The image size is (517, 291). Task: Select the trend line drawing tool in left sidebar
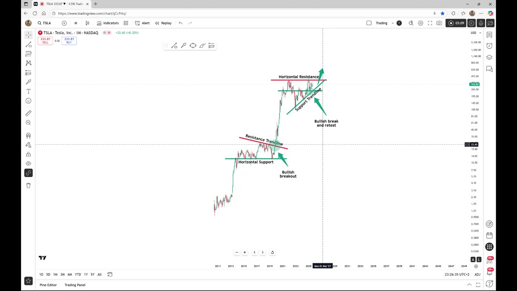pyautogui.click(x=28, y=44)
